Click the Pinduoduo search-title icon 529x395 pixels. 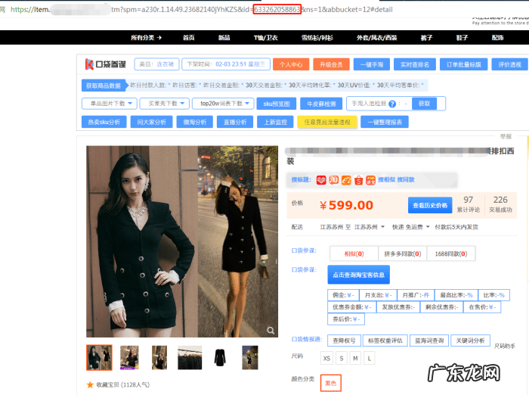(x=321, y=180)
